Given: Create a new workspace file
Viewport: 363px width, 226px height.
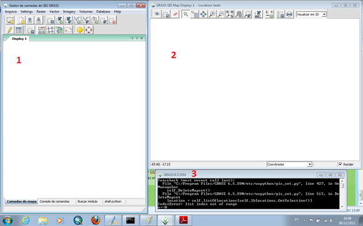Looking at the screenshot, I should [21, 20].
